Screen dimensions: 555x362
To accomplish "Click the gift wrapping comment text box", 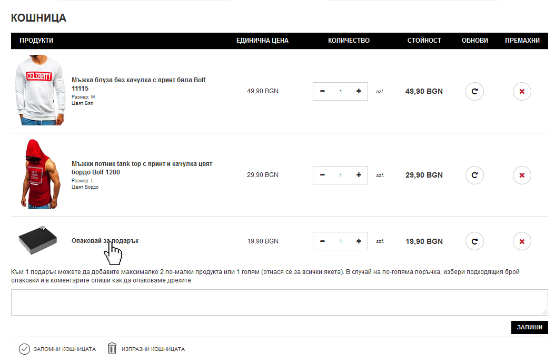I will (279, 302).
